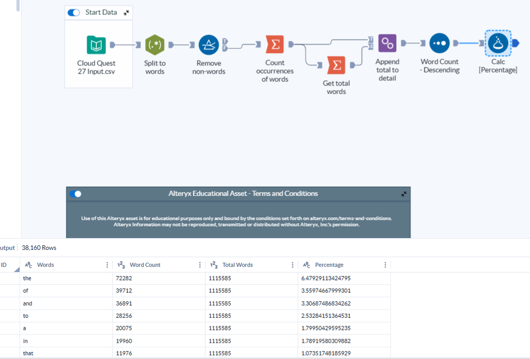Select the Get total words summarize tool
The width and height of the screenshot is (530, 359).
pos(336,65)
